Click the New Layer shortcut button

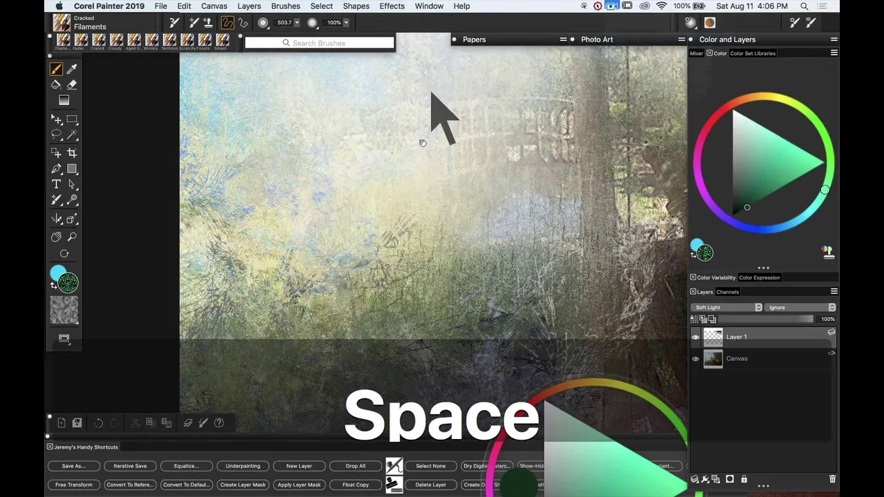tap(299, 466)
